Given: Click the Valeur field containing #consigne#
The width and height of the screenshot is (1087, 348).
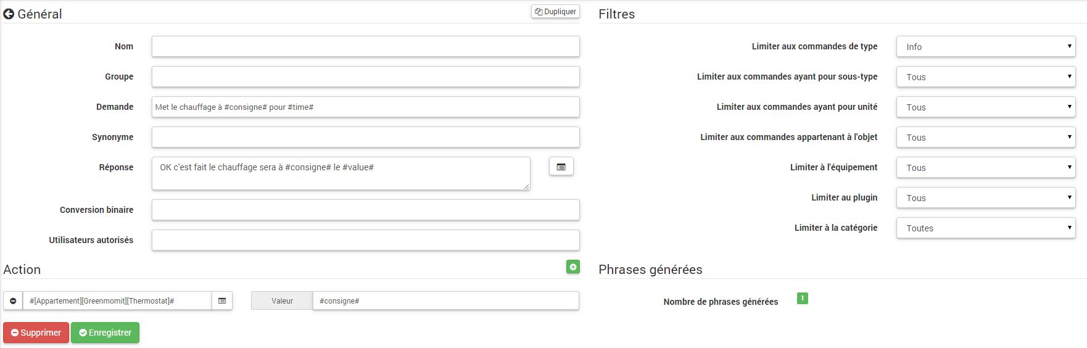Looking at the screenshot, I should [445, 301].
